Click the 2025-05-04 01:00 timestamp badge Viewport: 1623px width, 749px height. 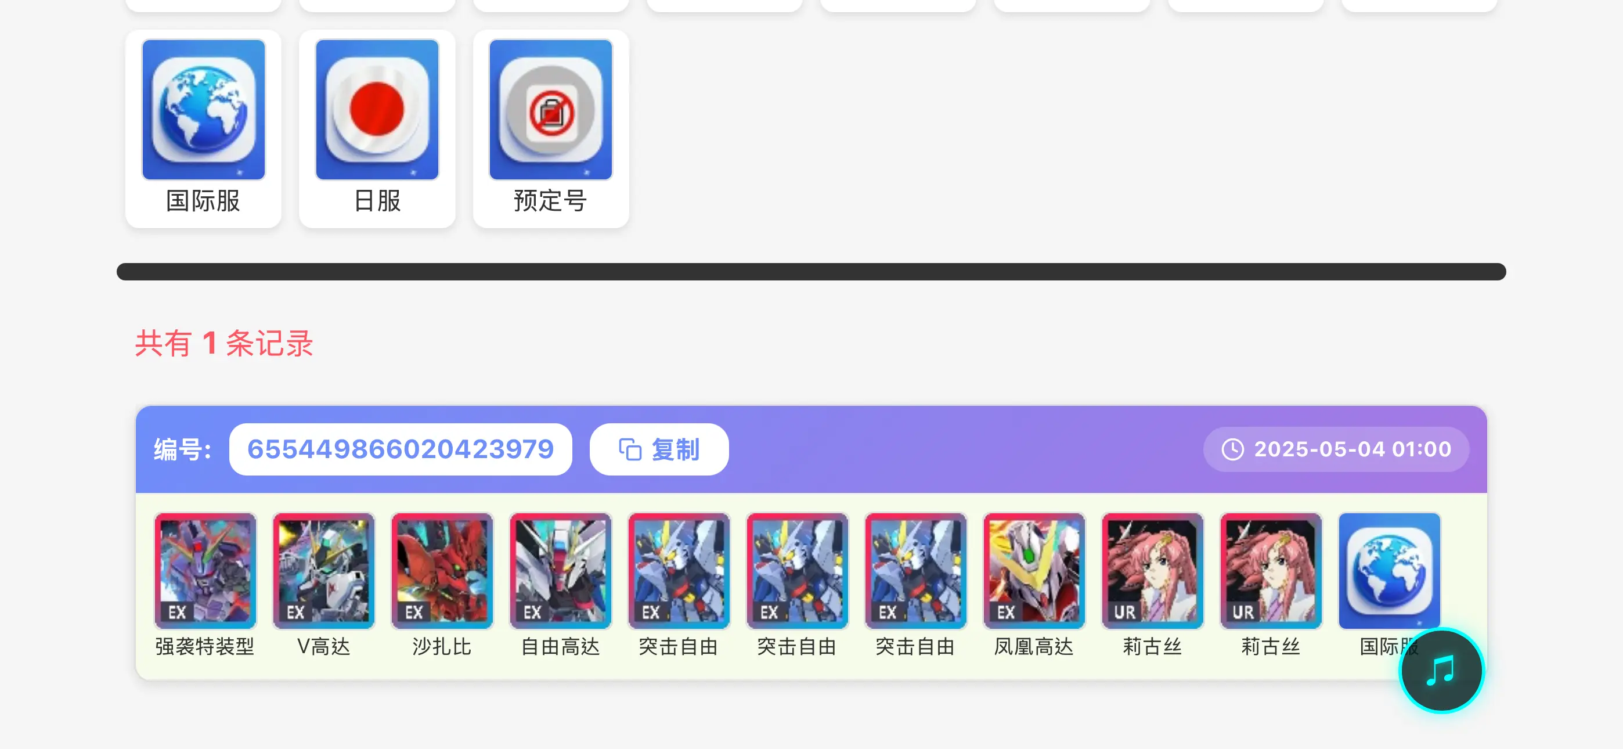point(1336,449)
